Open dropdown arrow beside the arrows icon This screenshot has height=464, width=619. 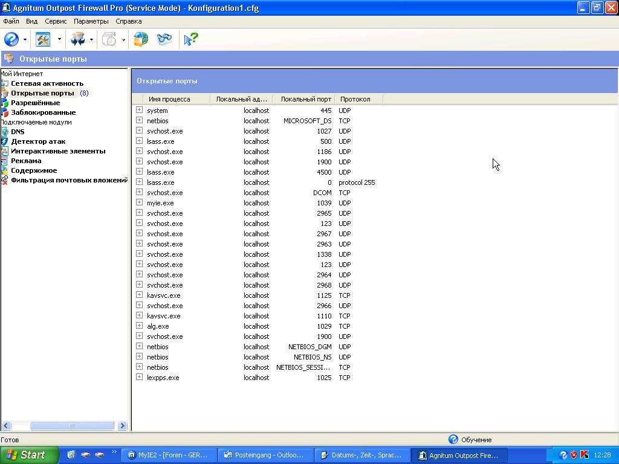[91, 39]
